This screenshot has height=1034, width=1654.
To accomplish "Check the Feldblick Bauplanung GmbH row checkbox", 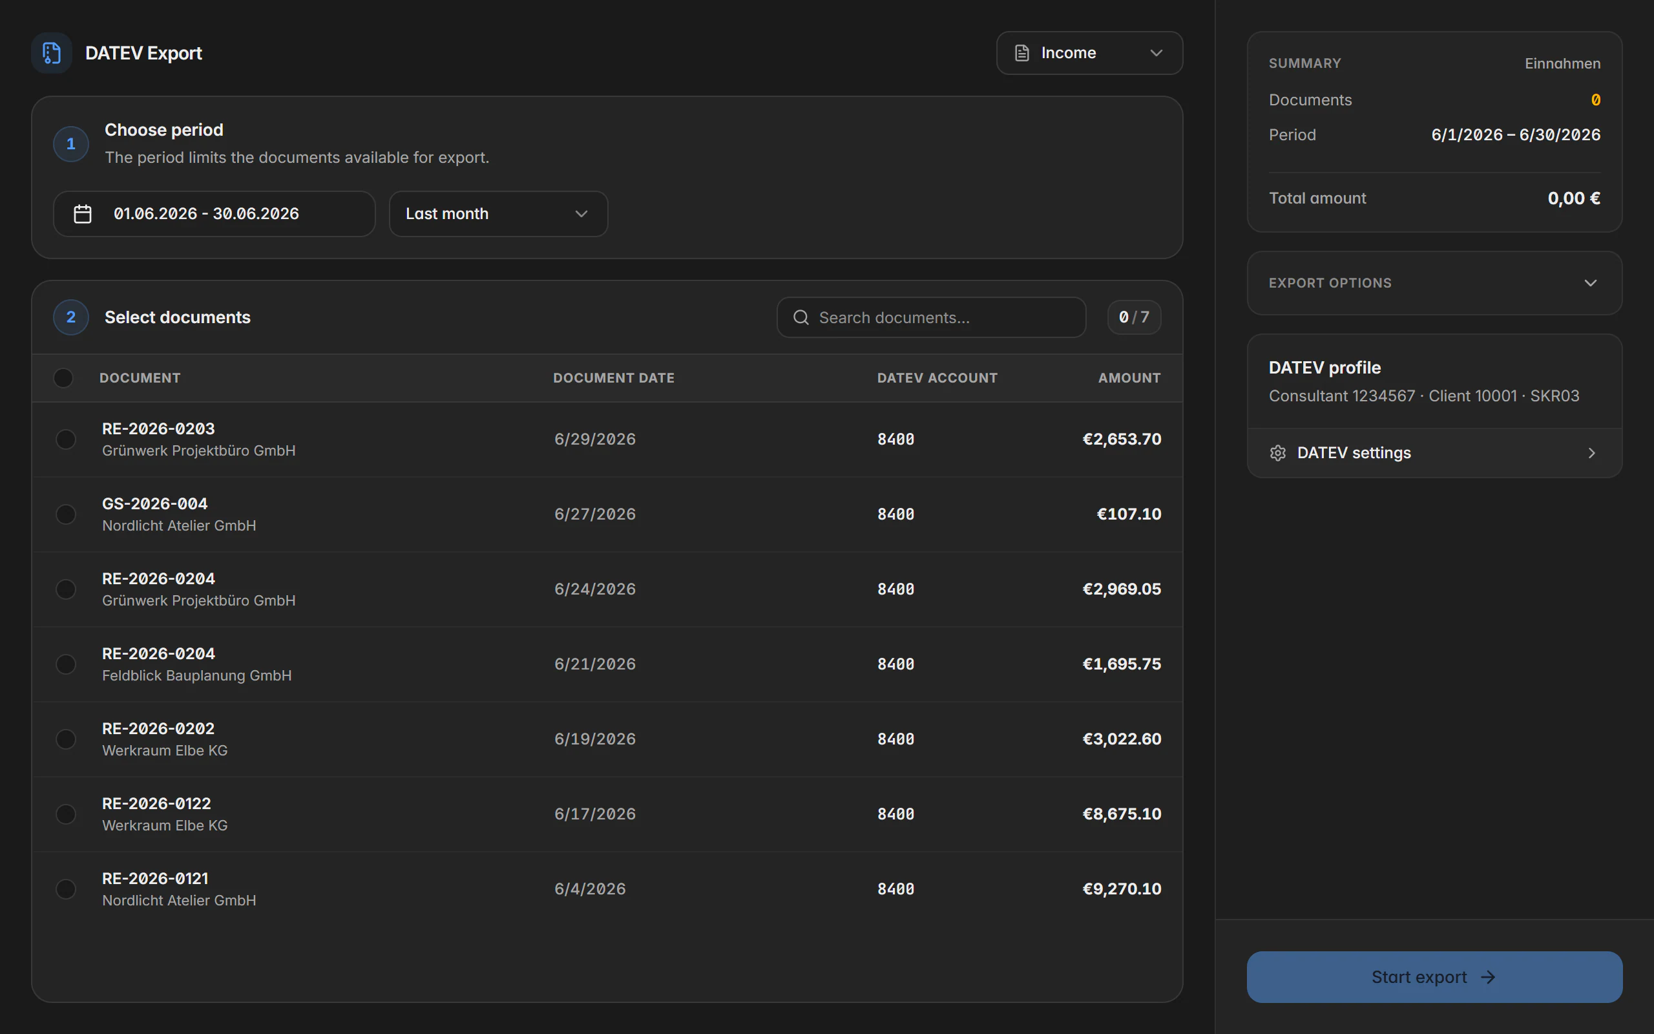I will click(66, 664).
